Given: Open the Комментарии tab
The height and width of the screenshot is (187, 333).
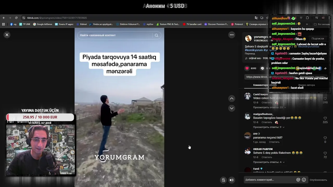Looking at the screenshot, I should (265, 85).
